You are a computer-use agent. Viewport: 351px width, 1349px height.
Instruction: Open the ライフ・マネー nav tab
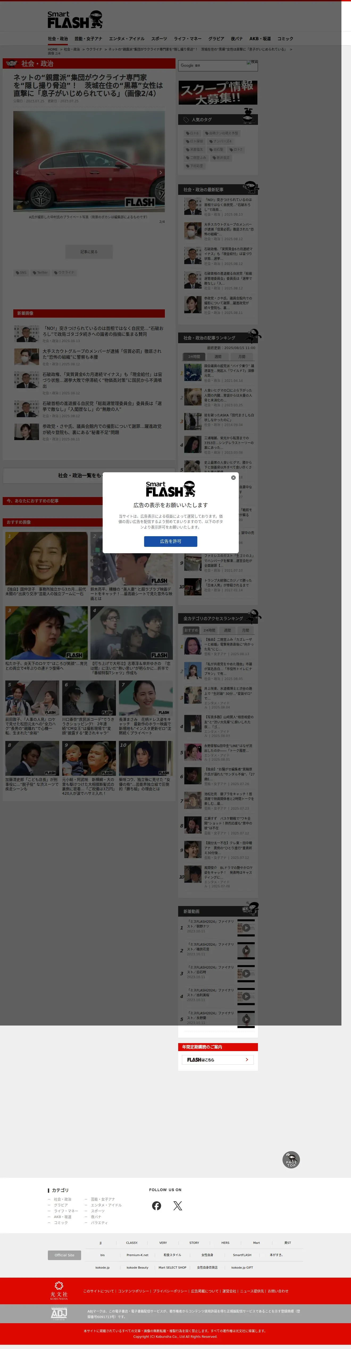click(188, 39)
